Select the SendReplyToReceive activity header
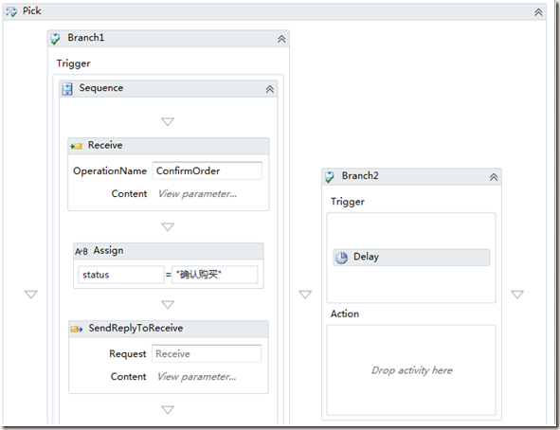 pos(169,329)
